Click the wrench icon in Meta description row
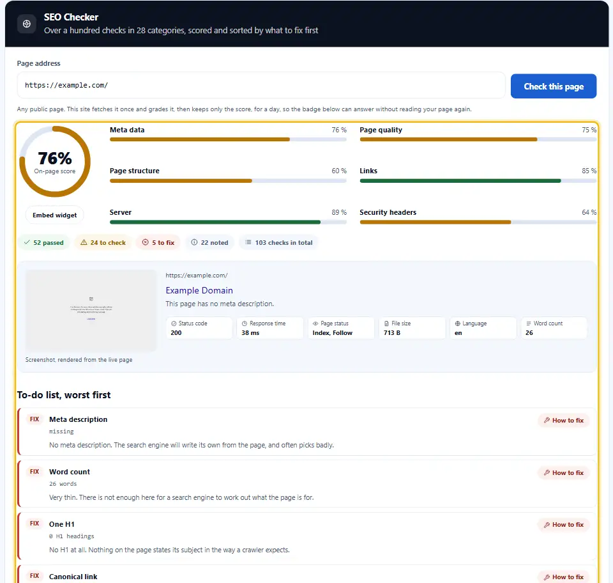Screen dimensions: 613x583 pos(547,420)
